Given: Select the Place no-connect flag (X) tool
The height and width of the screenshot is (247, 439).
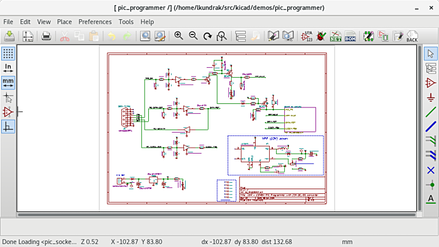Looking at the screenshot, I should coord(431,170).
